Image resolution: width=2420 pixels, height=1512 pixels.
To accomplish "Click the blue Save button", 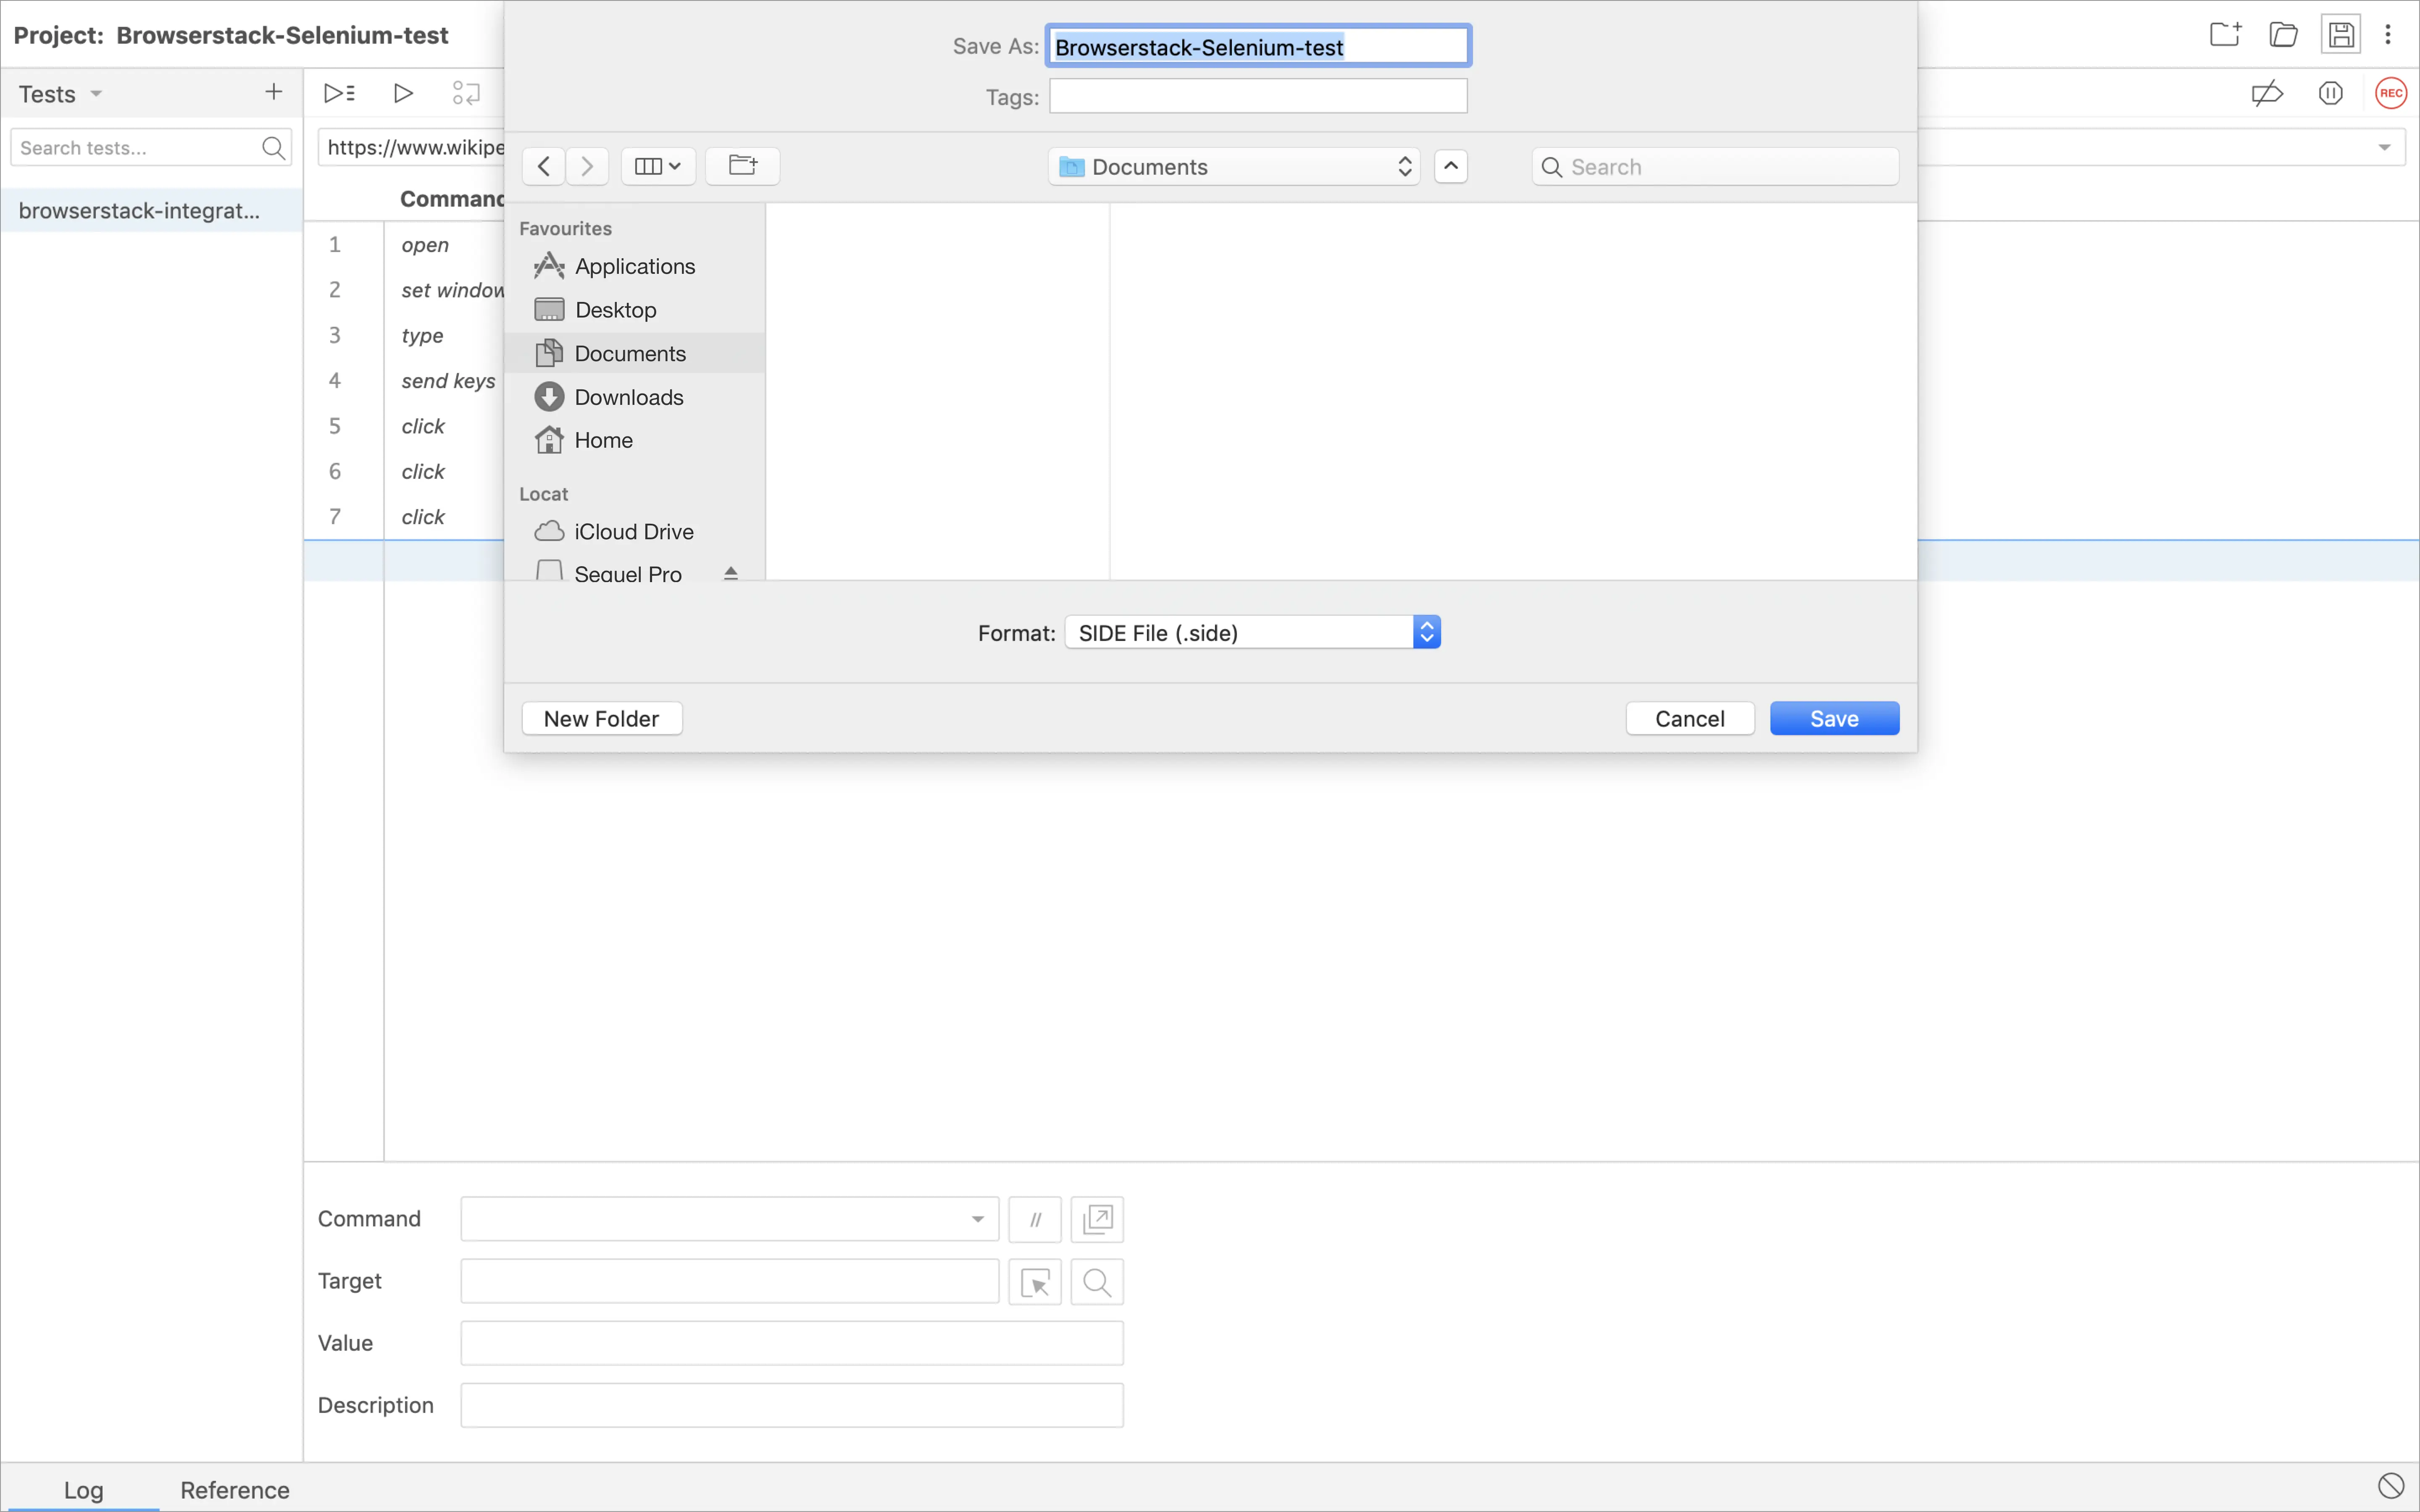I will (x=1833, y=718).
